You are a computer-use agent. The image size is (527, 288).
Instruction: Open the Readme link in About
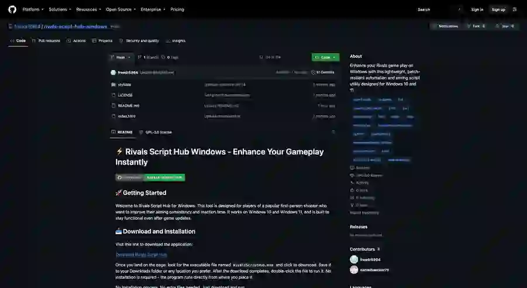[360, 168]
